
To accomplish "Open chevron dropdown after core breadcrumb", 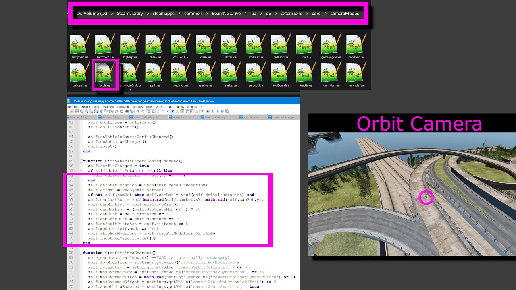I will tap(325, 13).
